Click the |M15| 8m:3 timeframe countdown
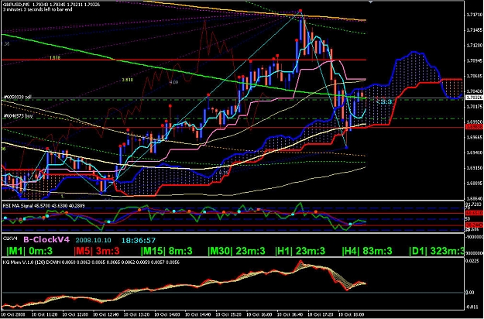This screenshot has width=484, height=319. point(166,251)
